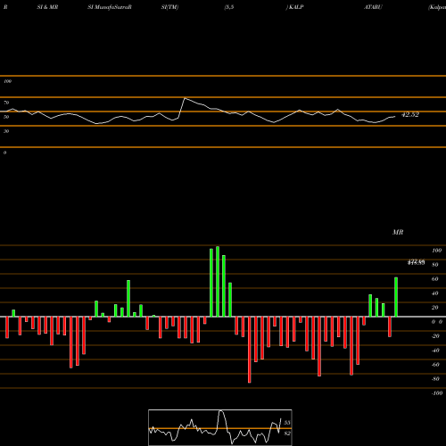Click the last green MR bar on the right
Viewport: 446px width, 446px height.
coord(396,297)
